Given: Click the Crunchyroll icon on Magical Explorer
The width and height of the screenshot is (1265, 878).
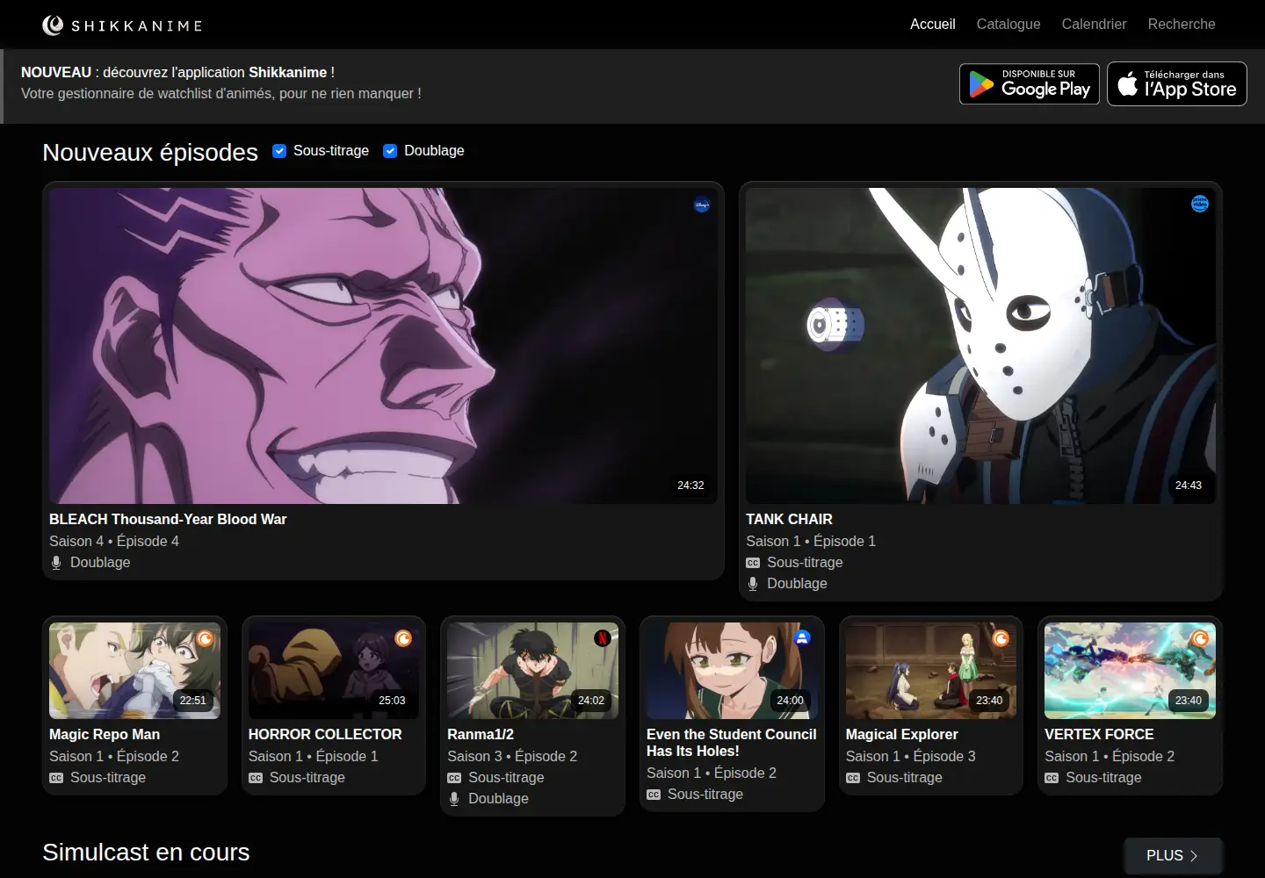Looking at the screenshot, I should pyautogui.click(x=1001, y=638).
